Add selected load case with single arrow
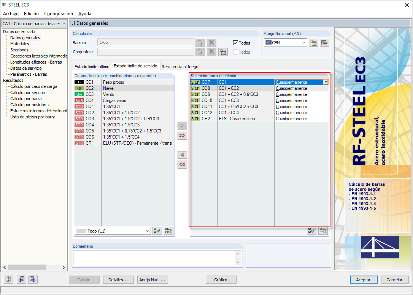 [x=182, y=126]
